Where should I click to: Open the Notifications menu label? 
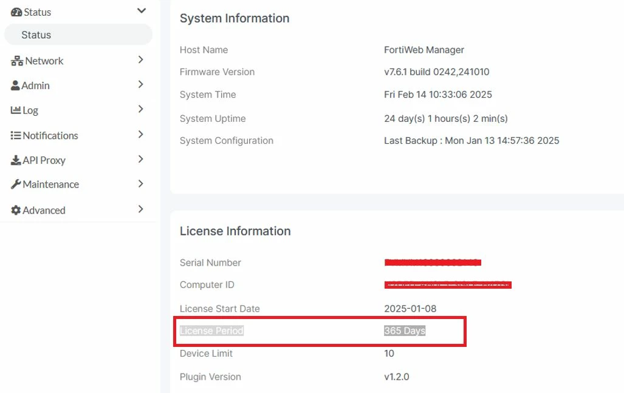coord(50,135)
